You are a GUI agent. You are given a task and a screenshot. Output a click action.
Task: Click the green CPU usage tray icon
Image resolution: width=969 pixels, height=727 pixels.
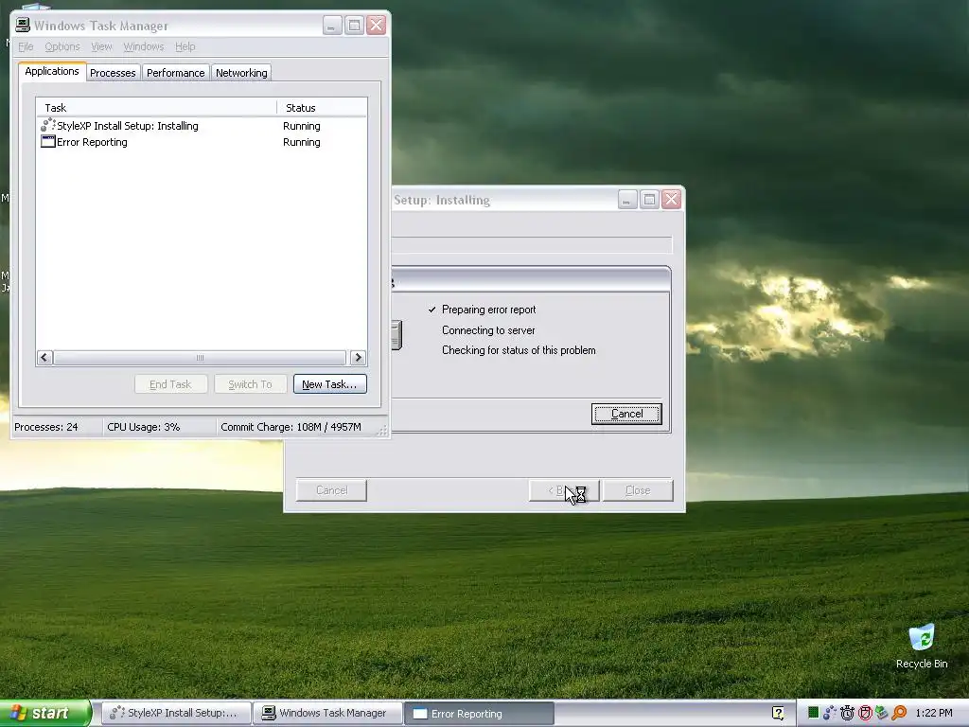(813, 713)
